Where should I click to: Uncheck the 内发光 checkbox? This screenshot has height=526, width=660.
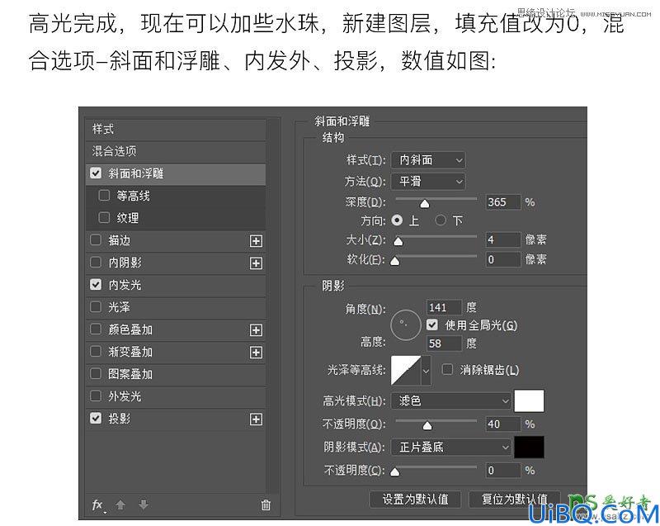(x=96, y=285)
